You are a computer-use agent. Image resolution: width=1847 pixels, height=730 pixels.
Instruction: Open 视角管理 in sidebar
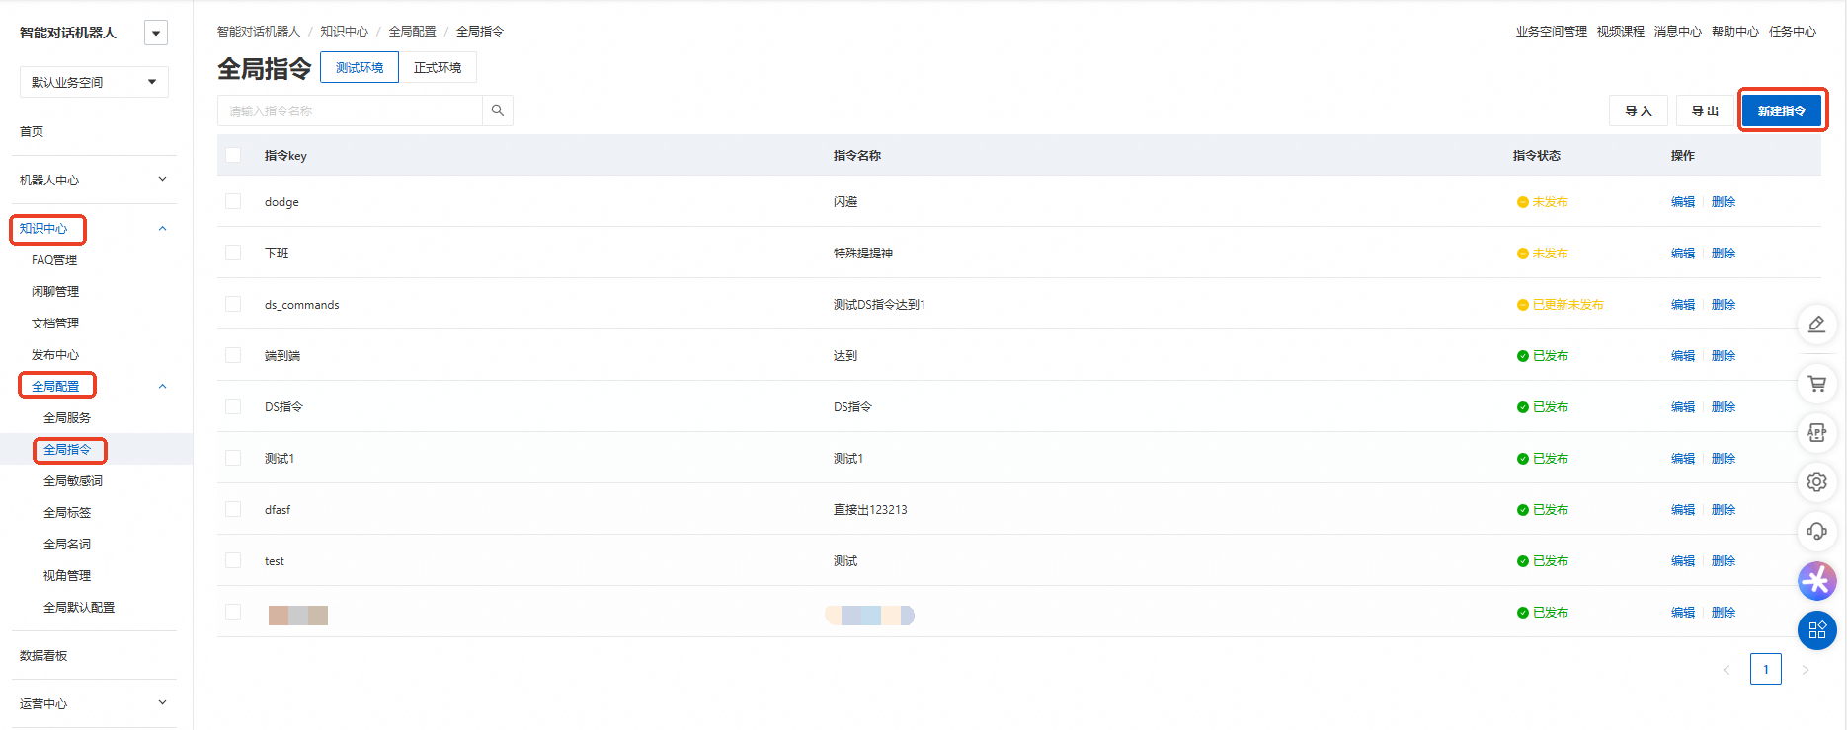67,576
